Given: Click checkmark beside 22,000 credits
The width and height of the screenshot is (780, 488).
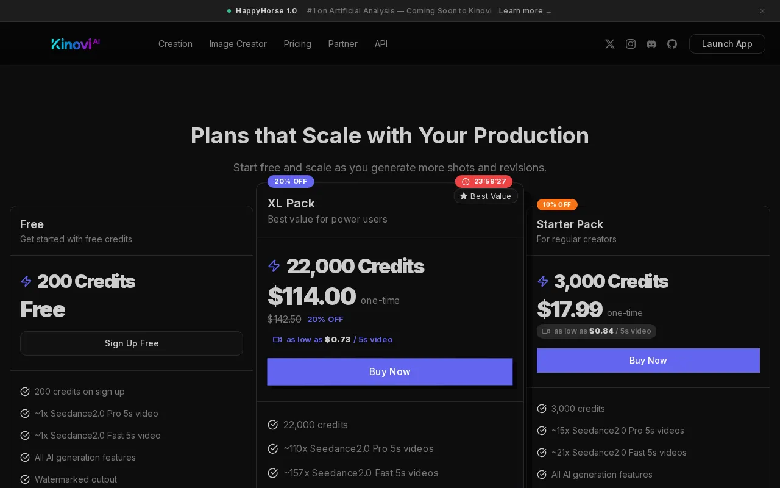Looking at the screenshot, I should [x=273, y=425].
